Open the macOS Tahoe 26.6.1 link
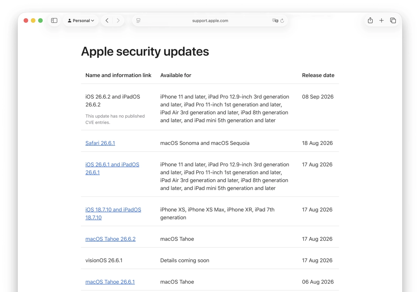 coord(110,282)
